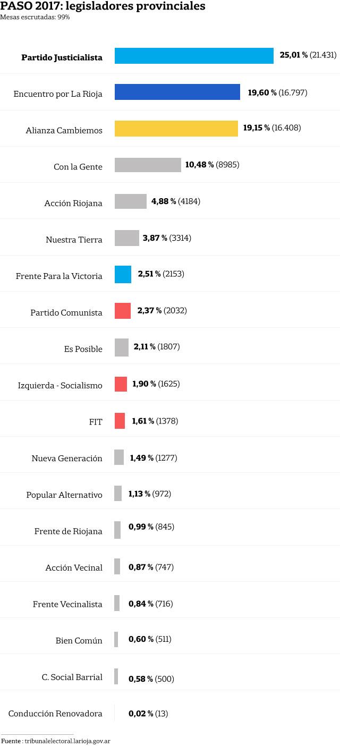Select the 19,15 % result text
Viewport: 340px width, 746px height.
click(x=257, y=128)
